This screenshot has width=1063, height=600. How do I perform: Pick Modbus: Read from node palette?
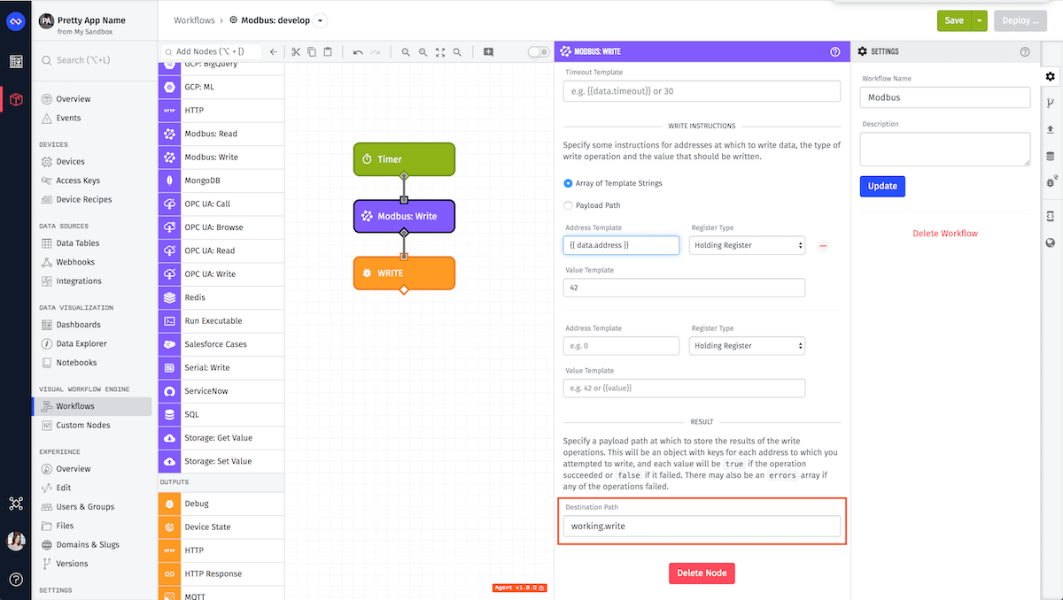point(221,134)
